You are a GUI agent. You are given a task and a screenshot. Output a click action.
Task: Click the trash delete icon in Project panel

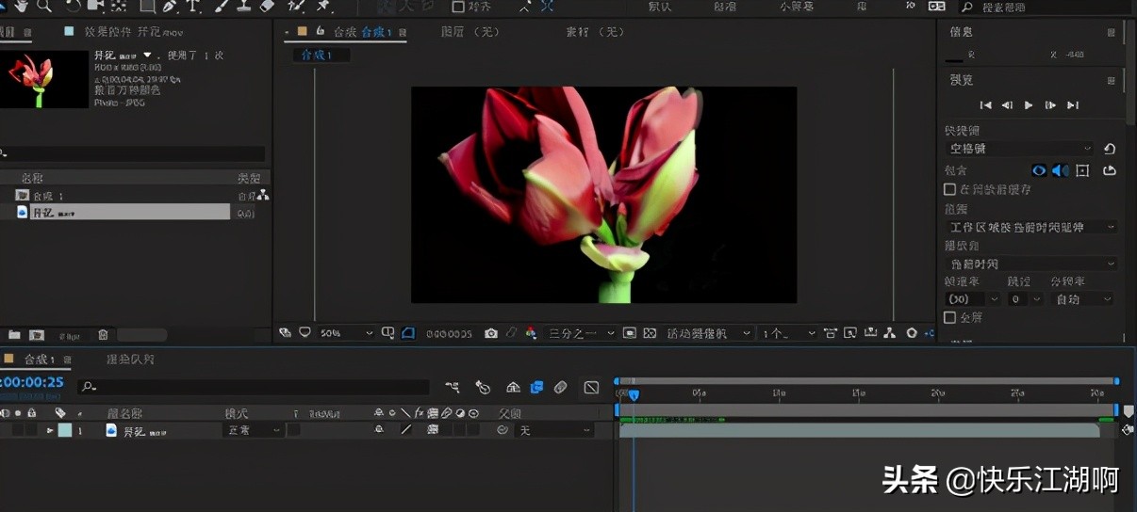click(x=103, y=334)
